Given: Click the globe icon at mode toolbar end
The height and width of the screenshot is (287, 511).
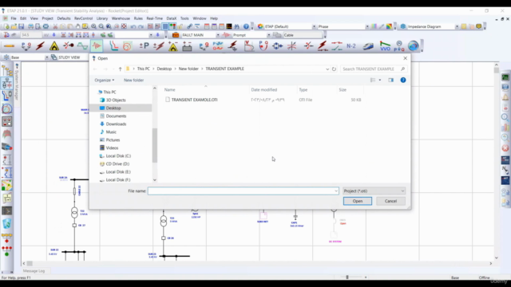Looking at the screenshot, I should [x=414, y=46].
